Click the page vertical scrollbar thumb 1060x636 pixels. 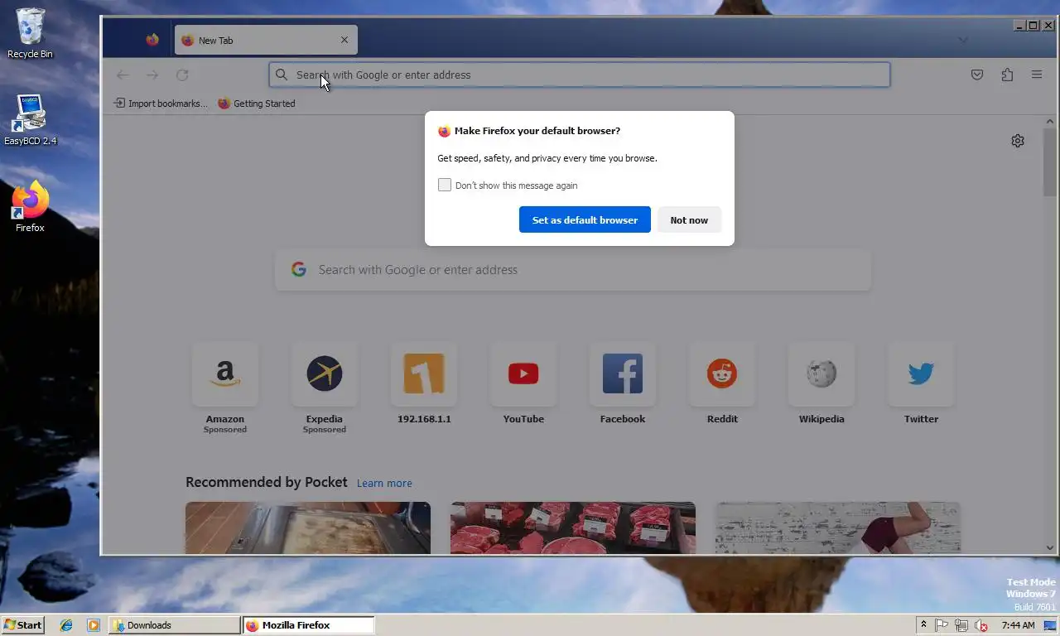coord(1050,162)
